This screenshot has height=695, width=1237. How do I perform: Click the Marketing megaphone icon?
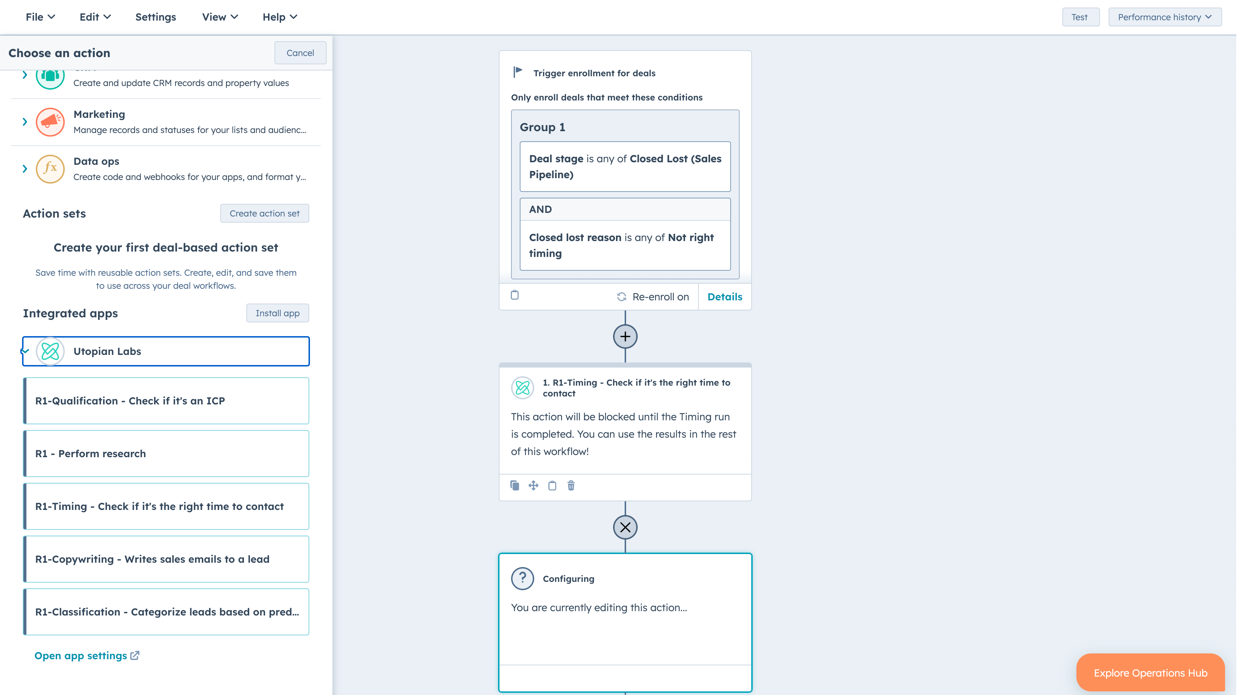click(50, 122)
